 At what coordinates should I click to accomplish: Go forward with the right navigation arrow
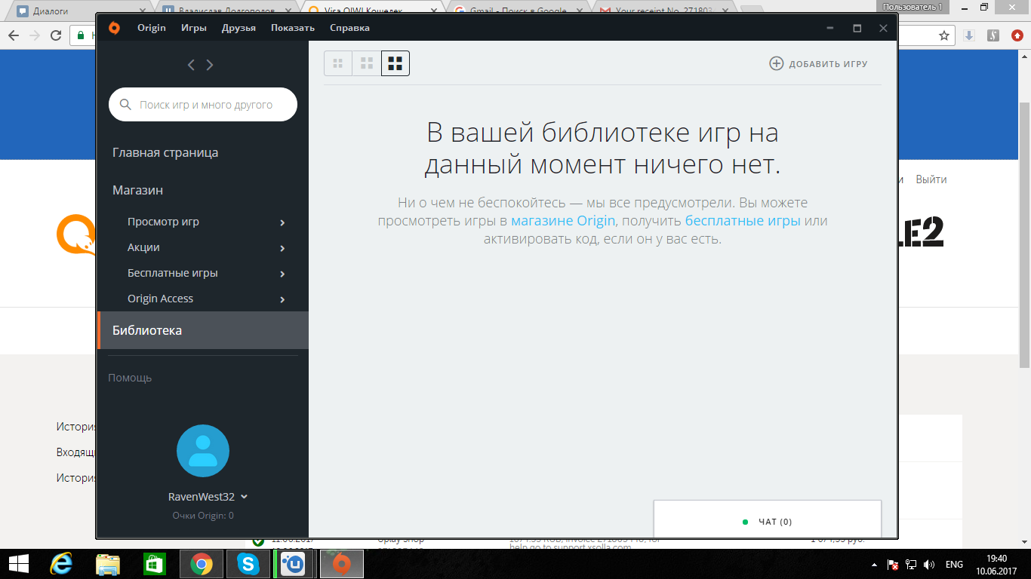pos(210,65)
